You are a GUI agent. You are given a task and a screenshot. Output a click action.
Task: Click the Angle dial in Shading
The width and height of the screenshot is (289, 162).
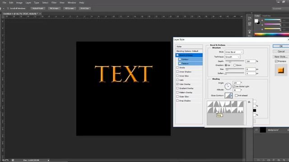click(228, 86)
